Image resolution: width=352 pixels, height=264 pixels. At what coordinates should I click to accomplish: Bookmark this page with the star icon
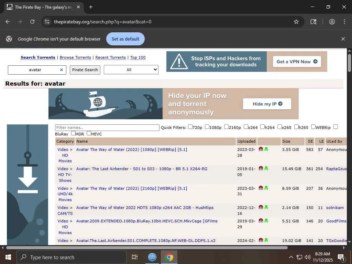[296, 22]
